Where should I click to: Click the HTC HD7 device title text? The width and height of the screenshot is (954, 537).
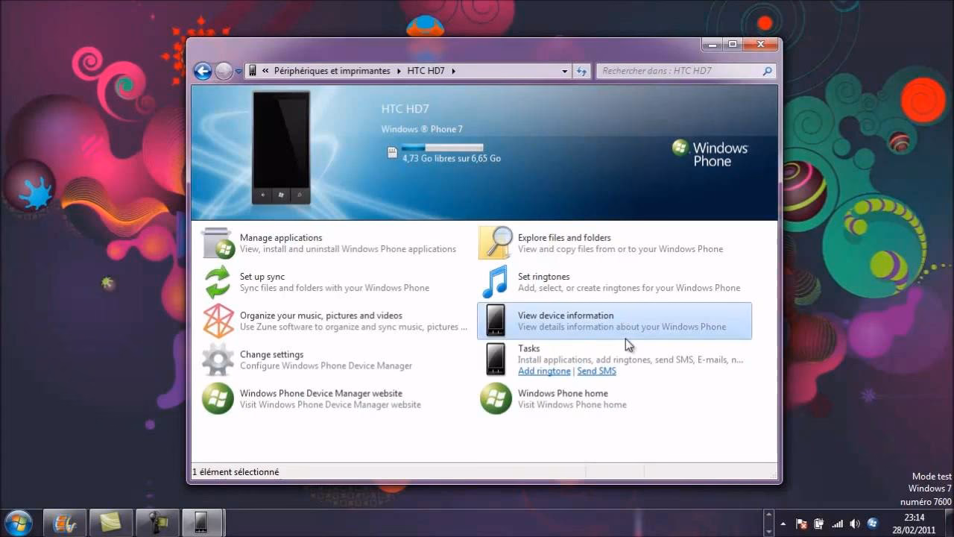click(405, 109)
